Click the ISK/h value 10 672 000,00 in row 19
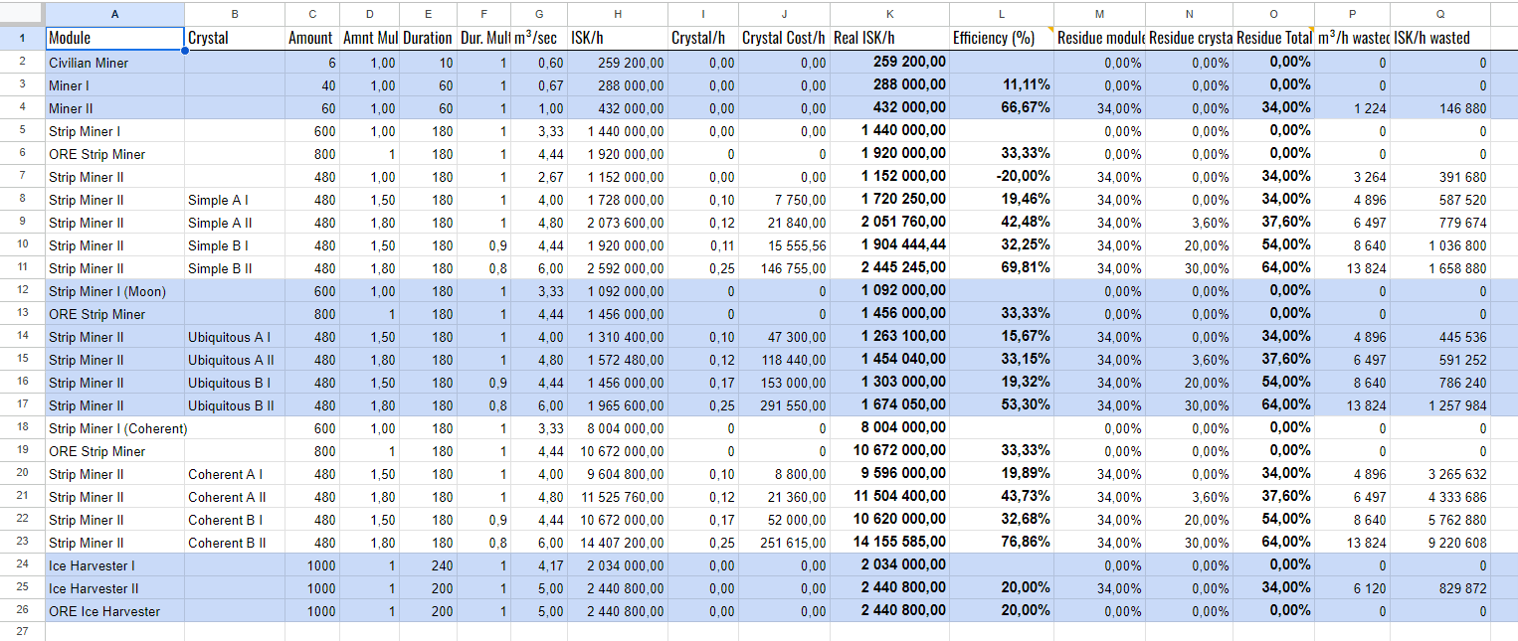 click(617, 451)
